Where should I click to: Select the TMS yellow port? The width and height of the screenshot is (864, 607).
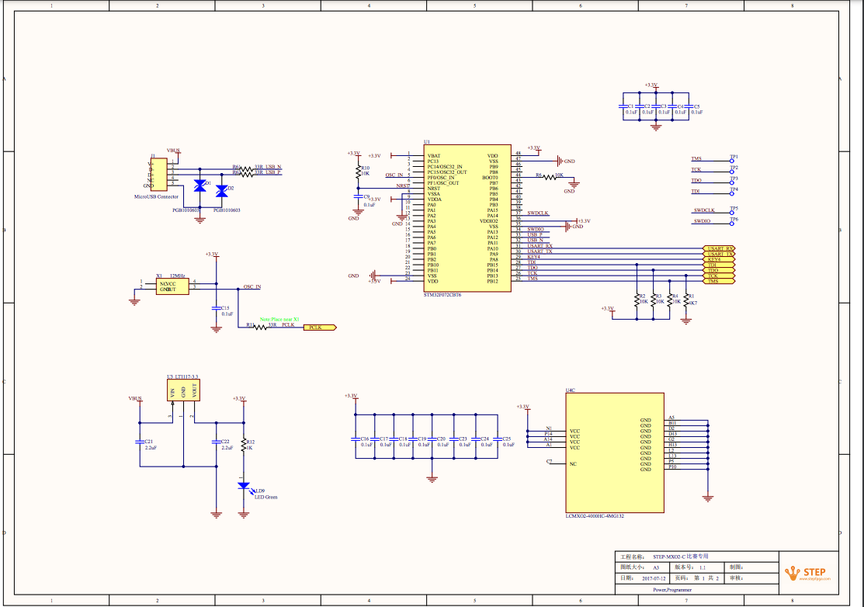719,282
